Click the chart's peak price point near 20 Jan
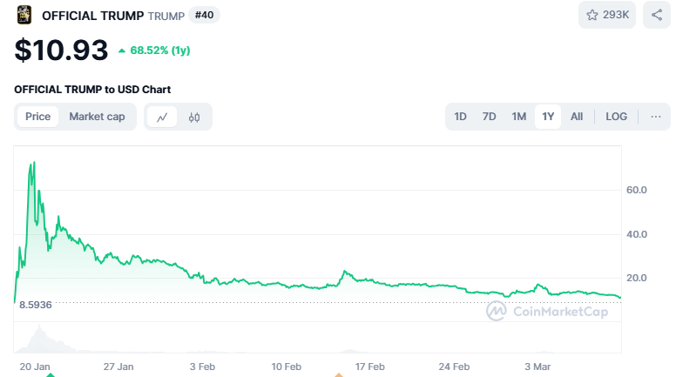This screenshot has height=377, width=676. 34,163
